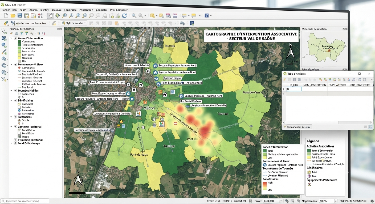This screenshot has height=204, width=375.
Task: Collapse the Partenaires group arrow
Action: pos(11,117)
